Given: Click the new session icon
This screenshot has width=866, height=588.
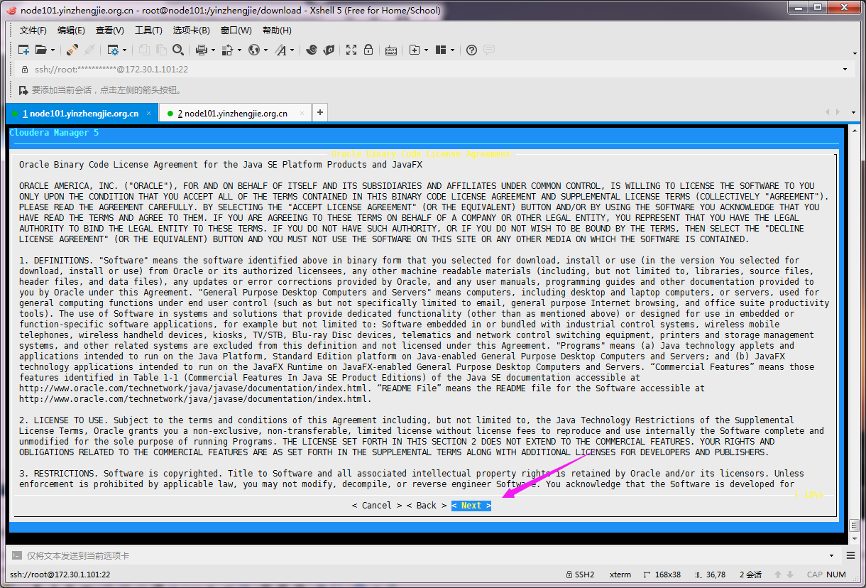Looking at the screenshot, I should tap(23, 50).
